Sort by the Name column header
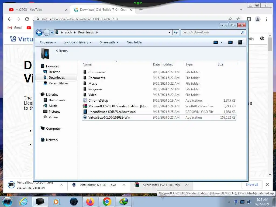The image size is (276, 207). pyautogui.click(x=87, y=64)
